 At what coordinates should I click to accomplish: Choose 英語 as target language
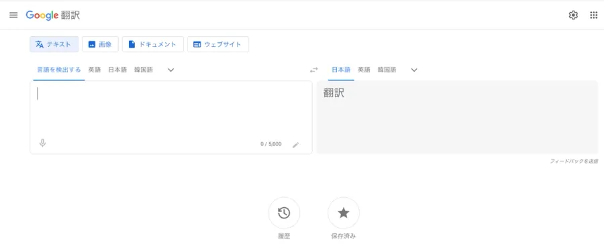[364, 70]
